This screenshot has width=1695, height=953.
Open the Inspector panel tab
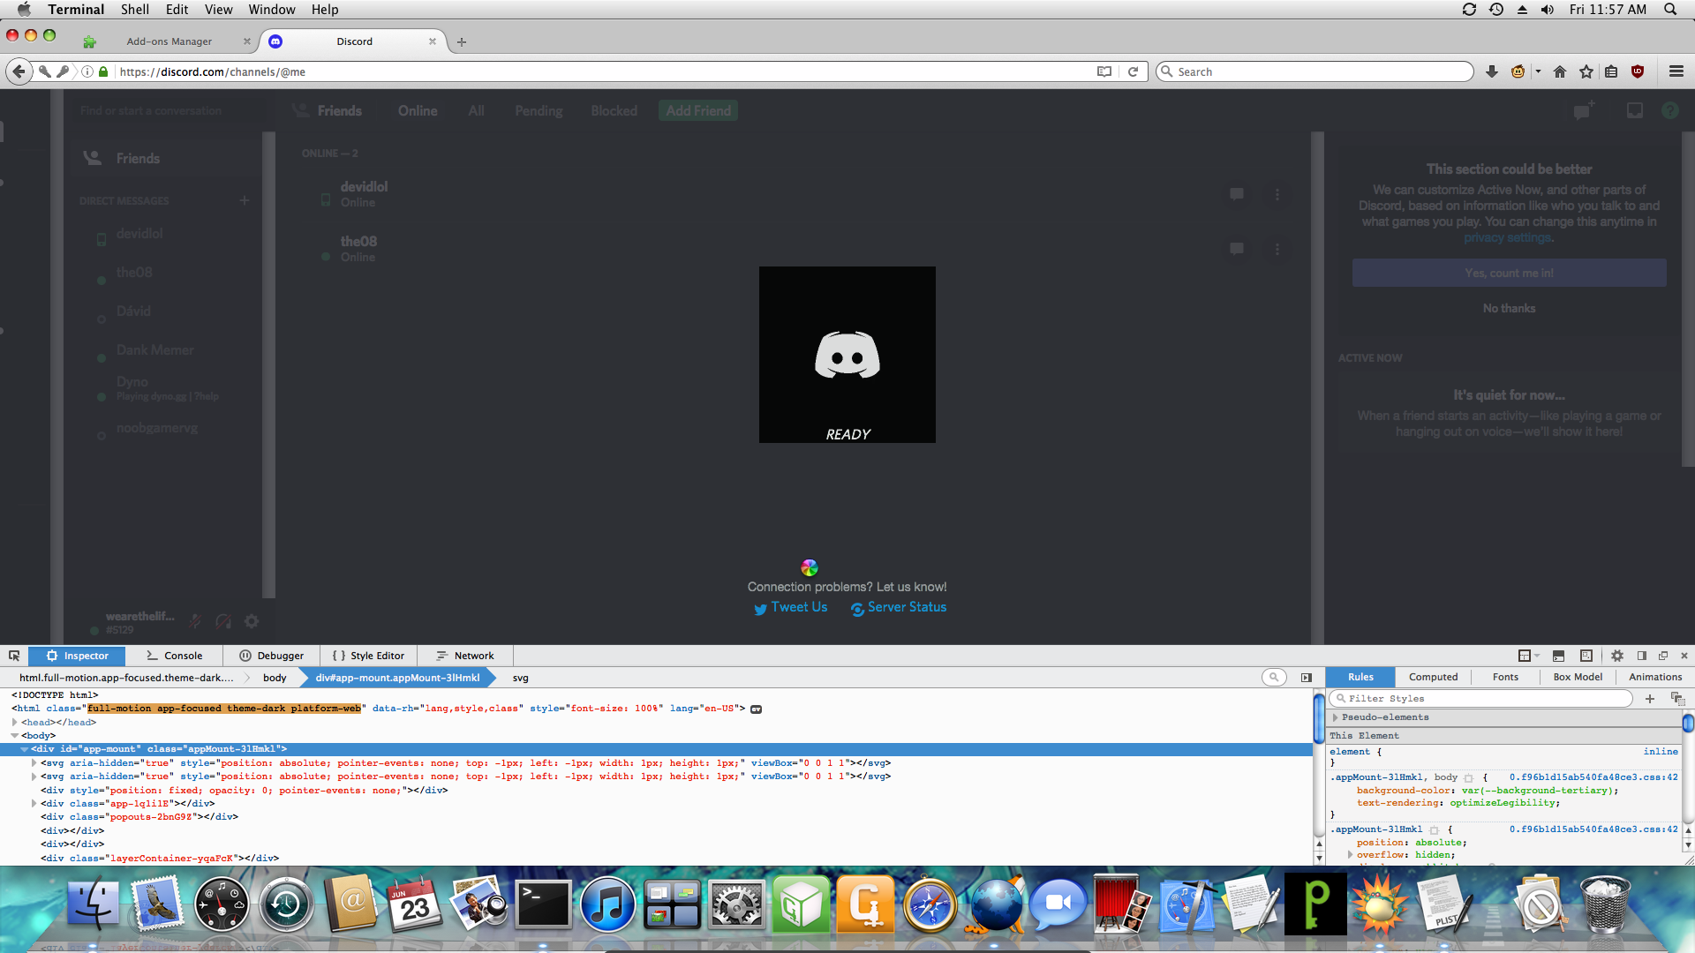[x=77, y=656]
